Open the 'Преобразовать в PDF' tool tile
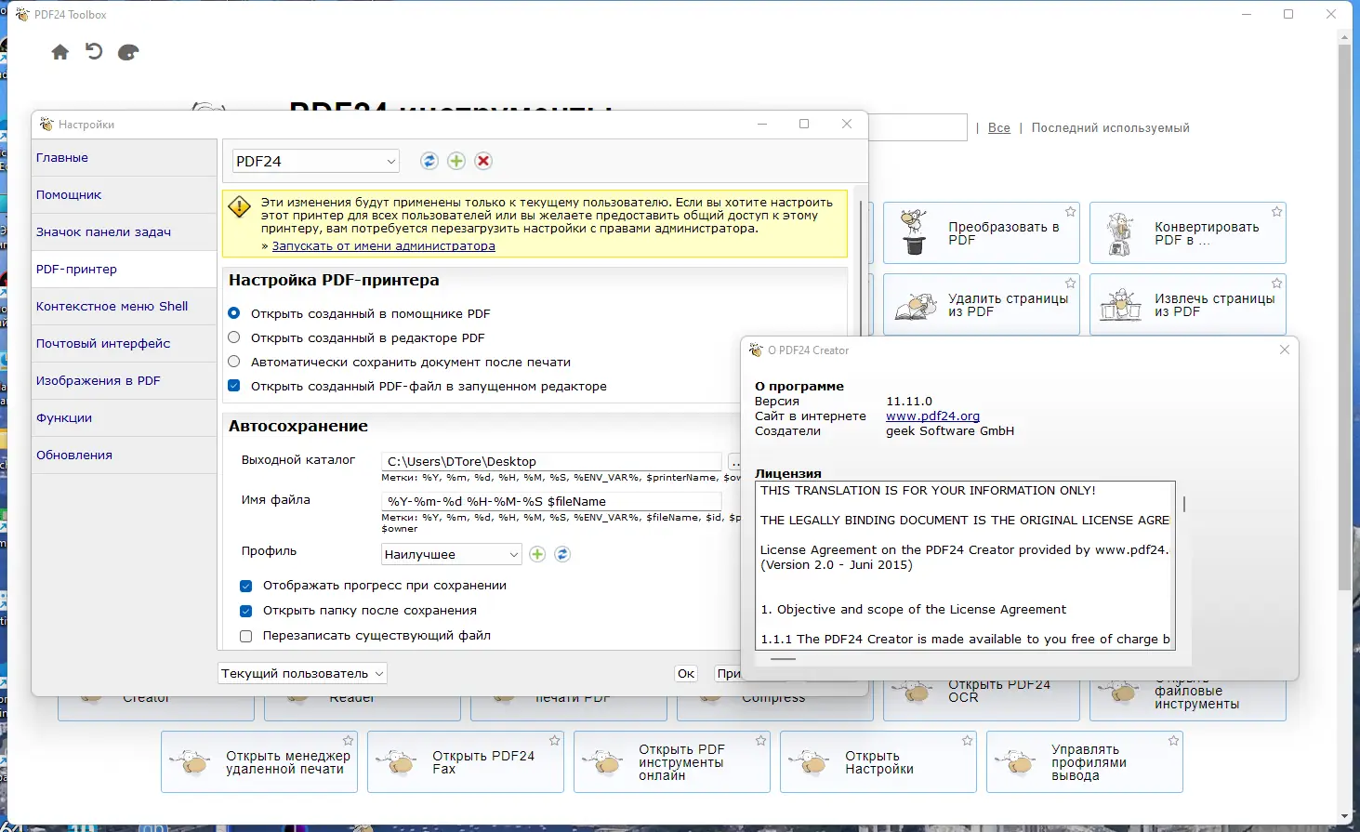 click(x=981, y=233)
